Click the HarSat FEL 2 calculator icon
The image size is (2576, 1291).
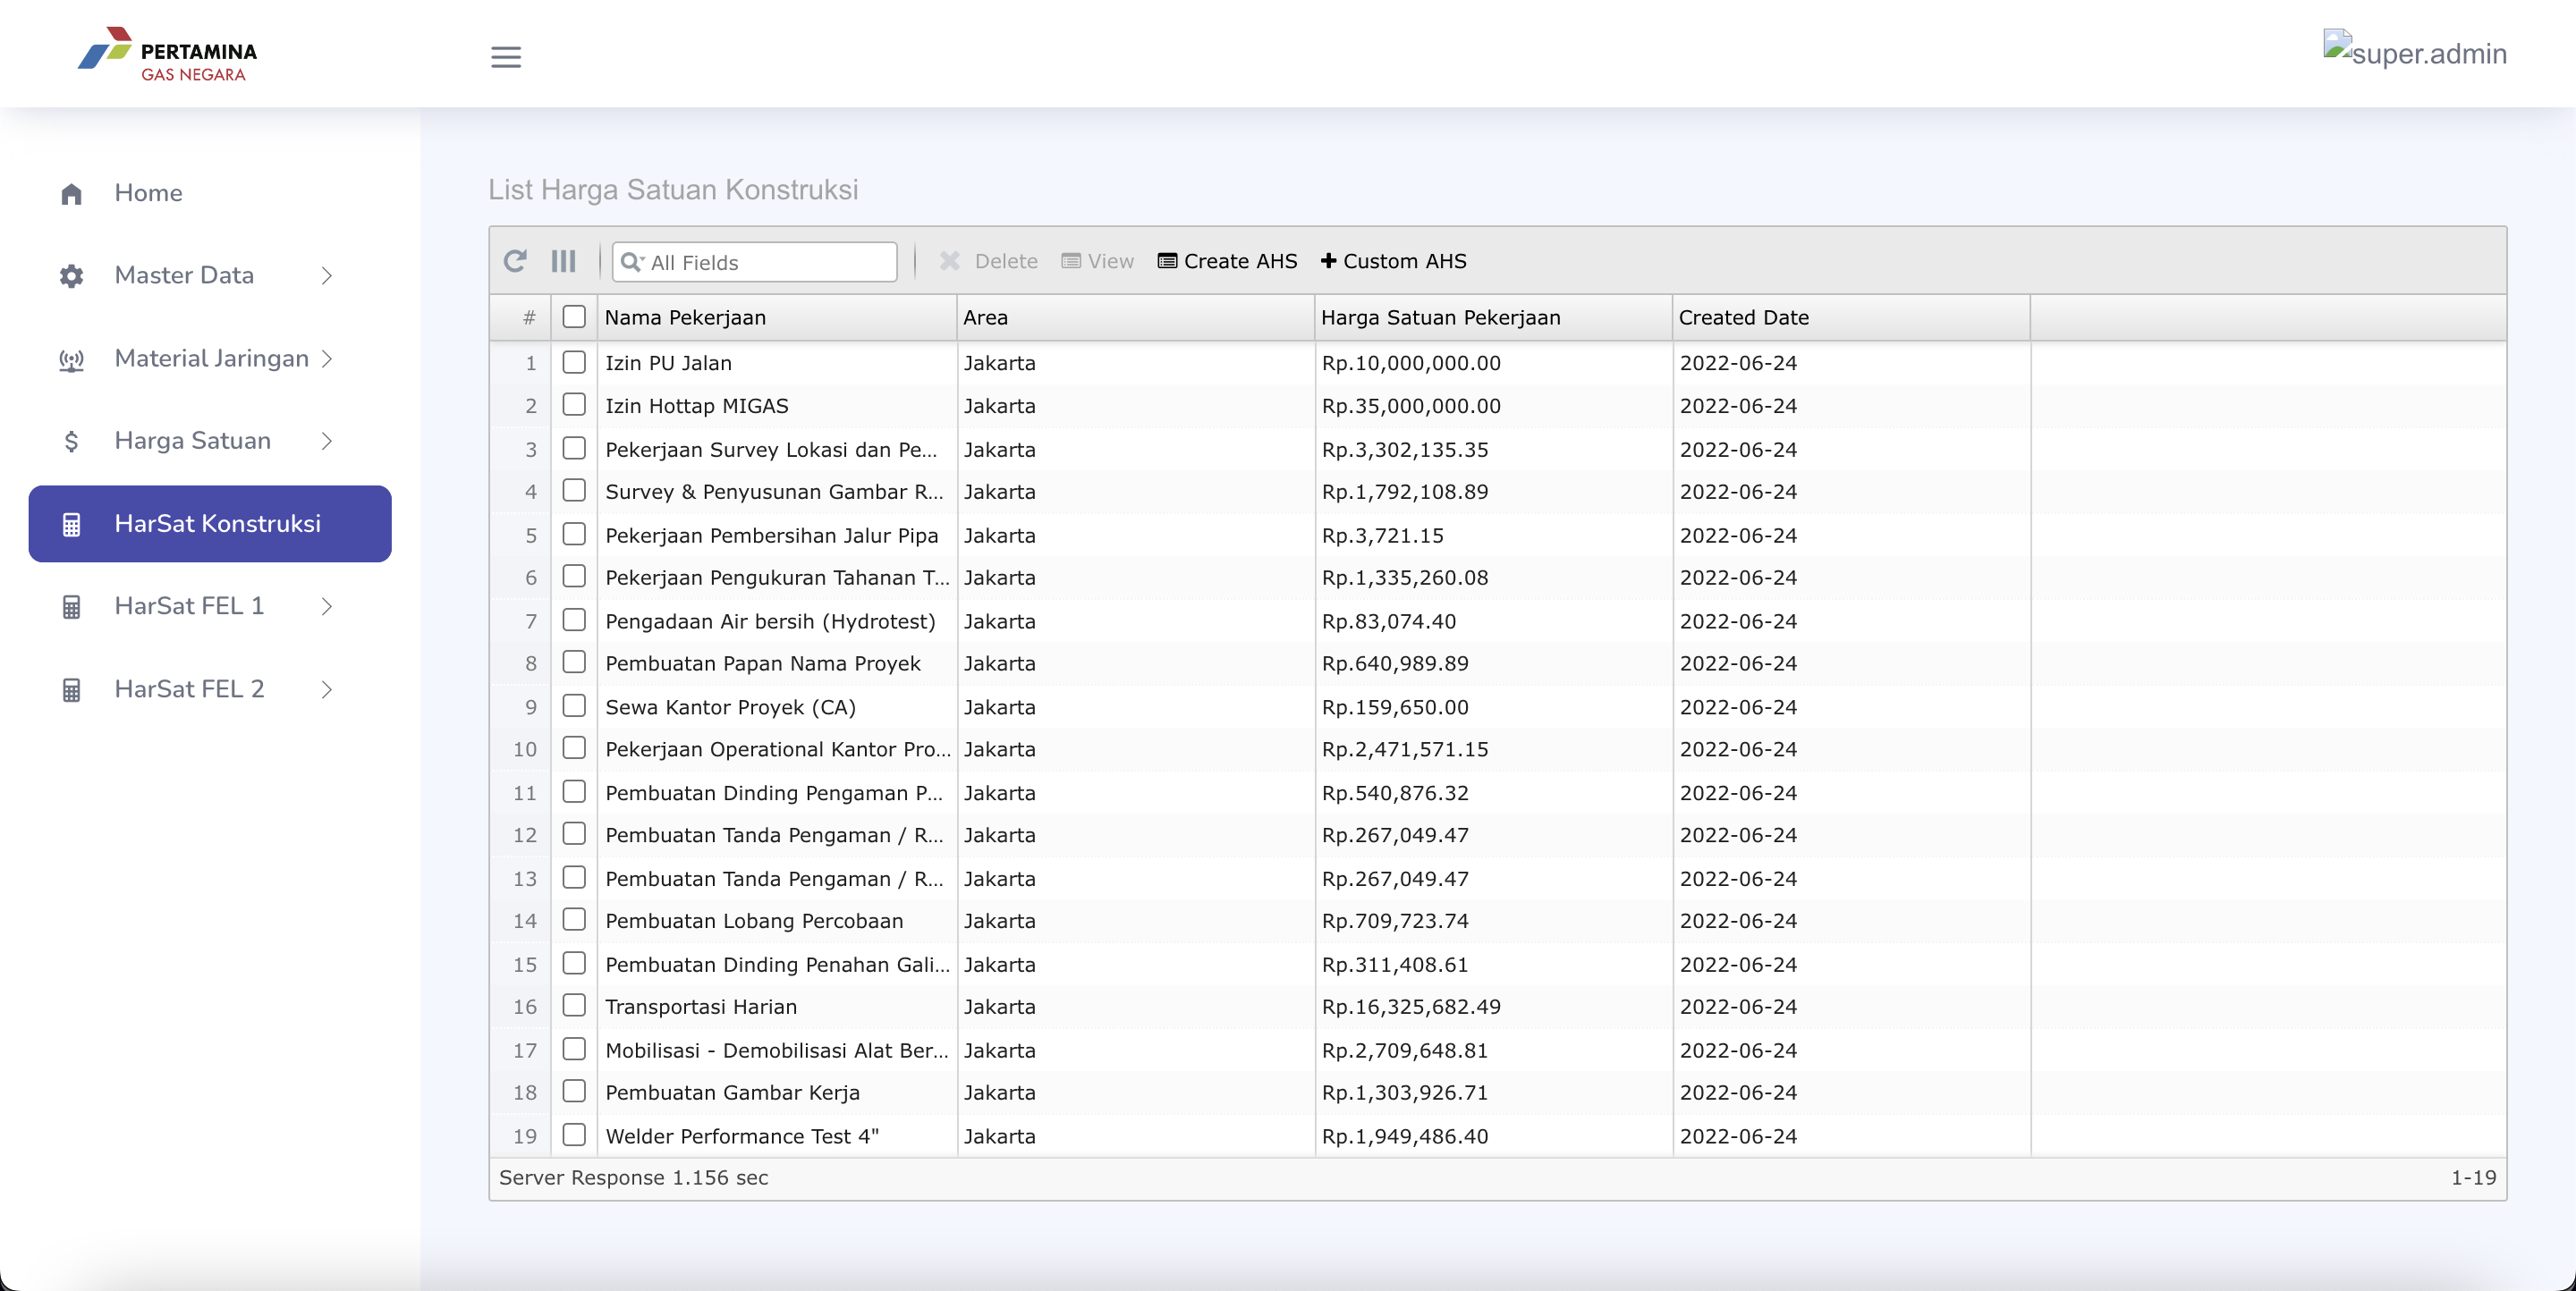point(71,690)
